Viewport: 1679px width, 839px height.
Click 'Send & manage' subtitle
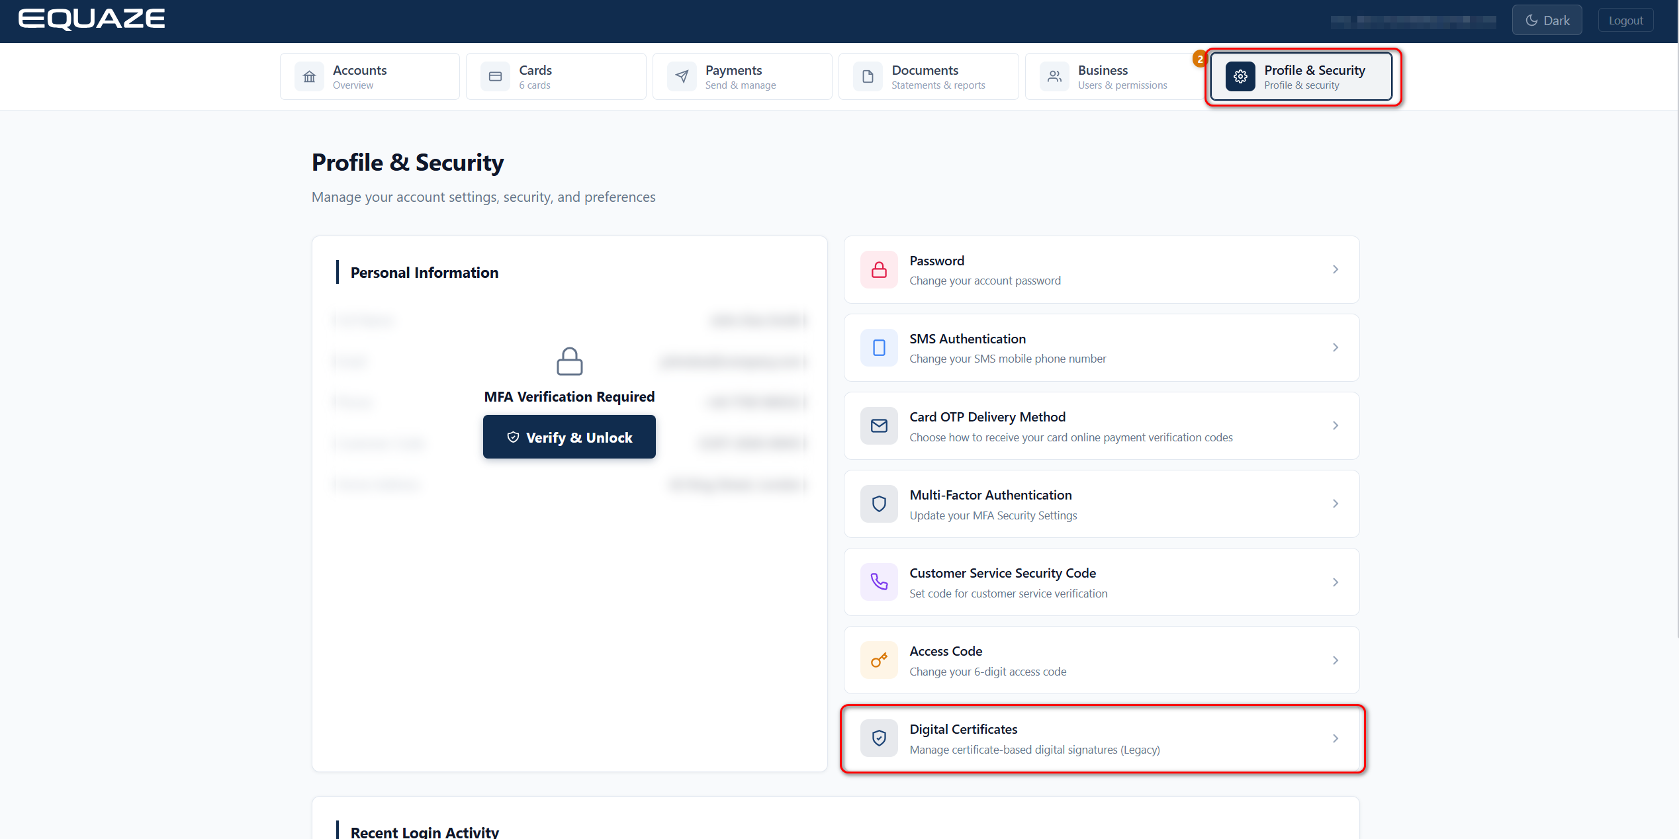click(x=740, y=85)
